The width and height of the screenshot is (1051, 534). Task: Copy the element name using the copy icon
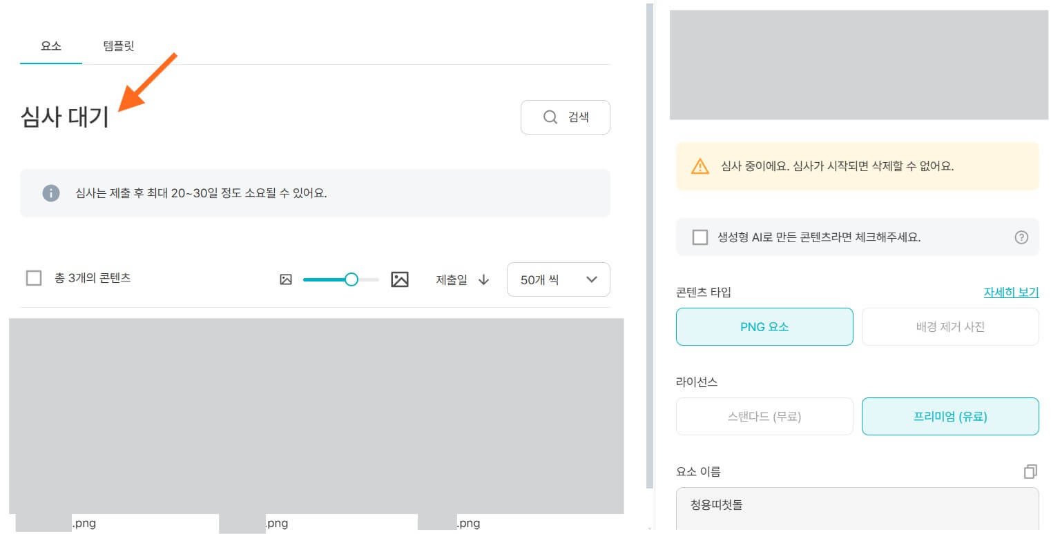click(1030, 471)
